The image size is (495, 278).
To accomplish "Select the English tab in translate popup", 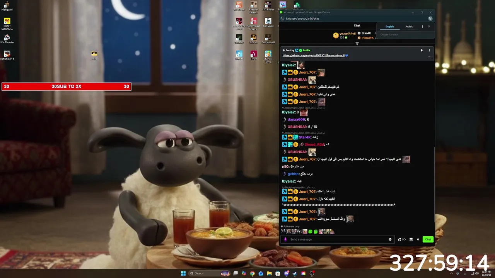I will coord(389,27).
